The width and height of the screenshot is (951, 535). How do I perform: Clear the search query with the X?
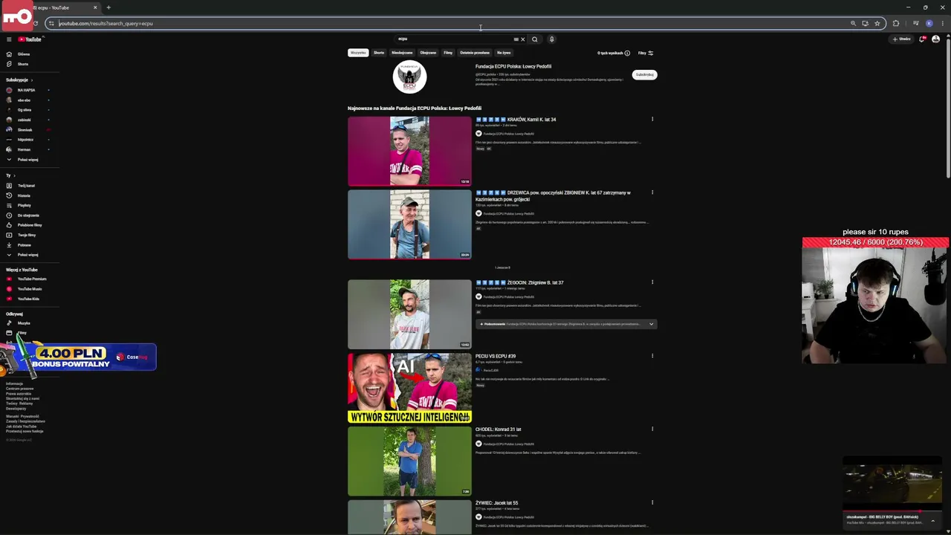tap(522, 39)
